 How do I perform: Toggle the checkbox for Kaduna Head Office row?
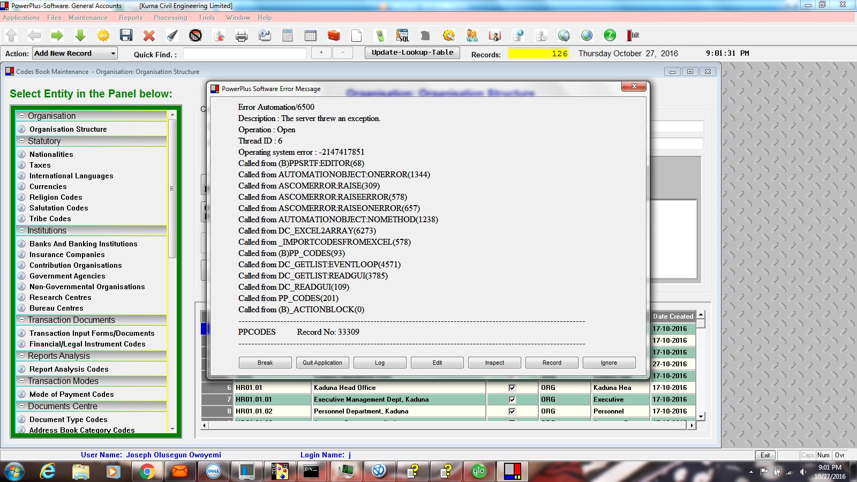tap(512, 387)
